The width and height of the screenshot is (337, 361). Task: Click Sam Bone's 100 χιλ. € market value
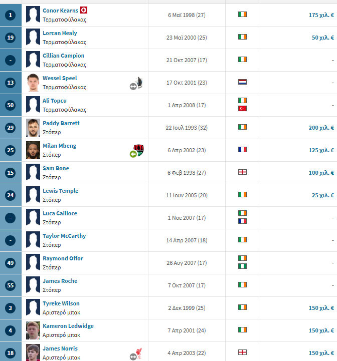tap(321, 173)
